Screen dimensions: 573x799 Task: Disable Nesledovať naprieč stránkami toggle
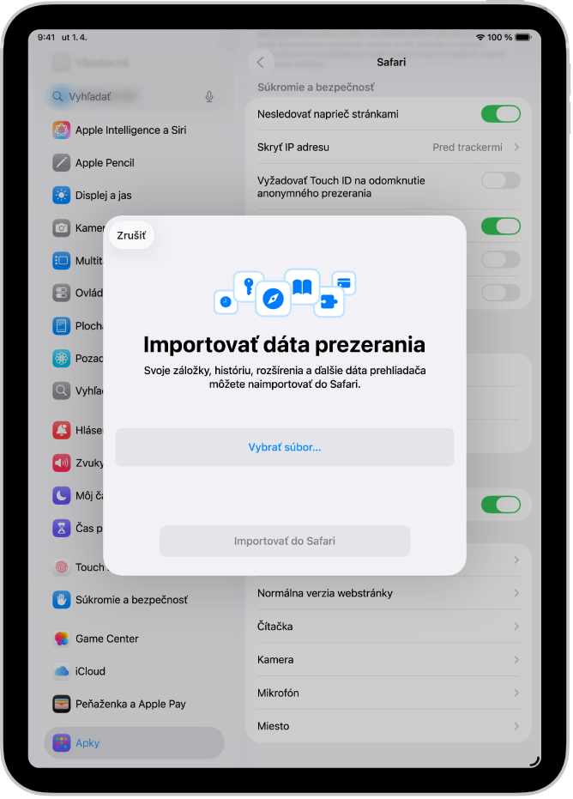tap(501, 114)
